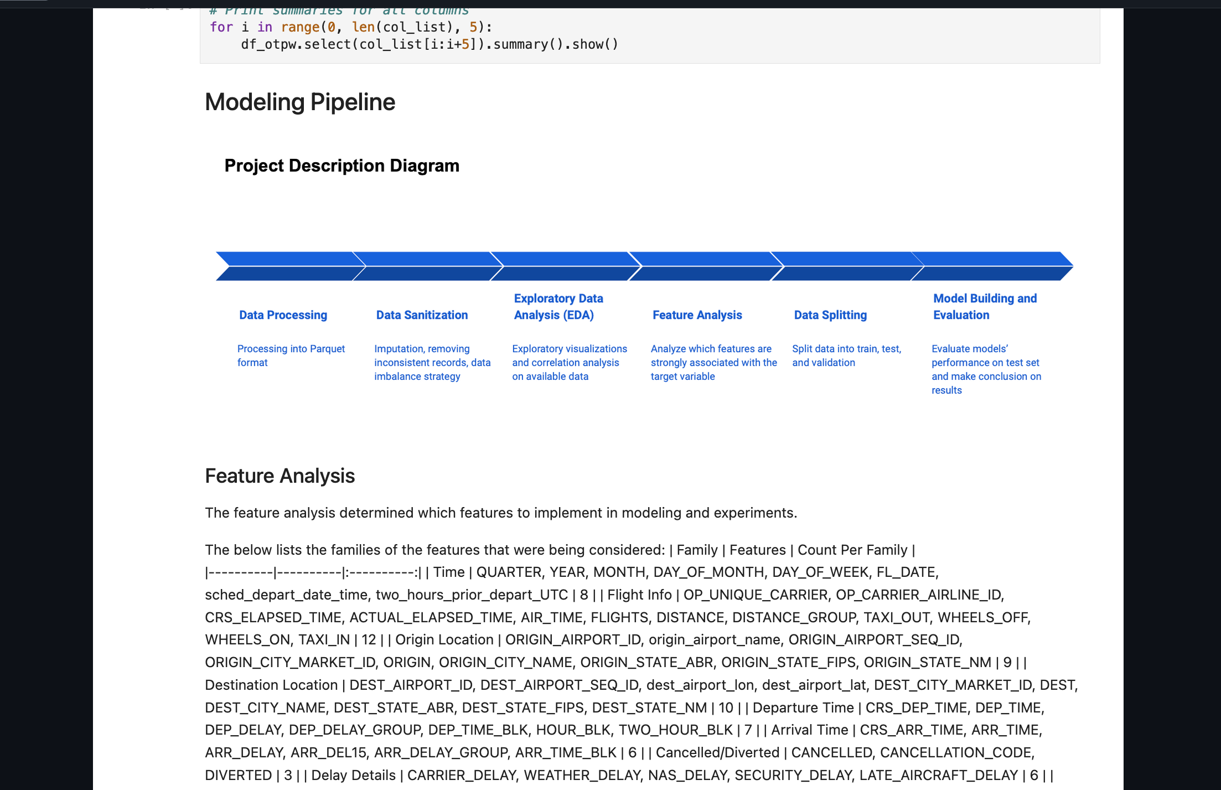Image resolution: width=1221 pixels, height=790 pixels.
Task: Click the df_otpw.select summary code line
Action: (429, 44)
